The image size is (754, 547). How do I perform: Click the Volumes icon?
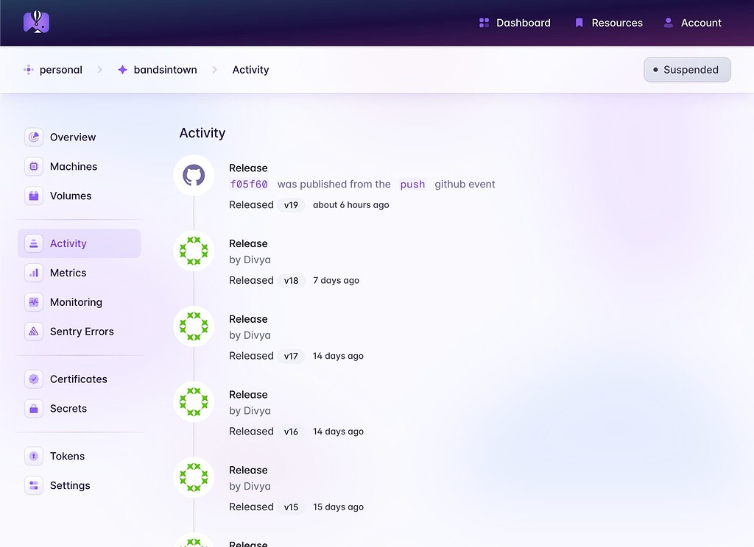(33, 196)
